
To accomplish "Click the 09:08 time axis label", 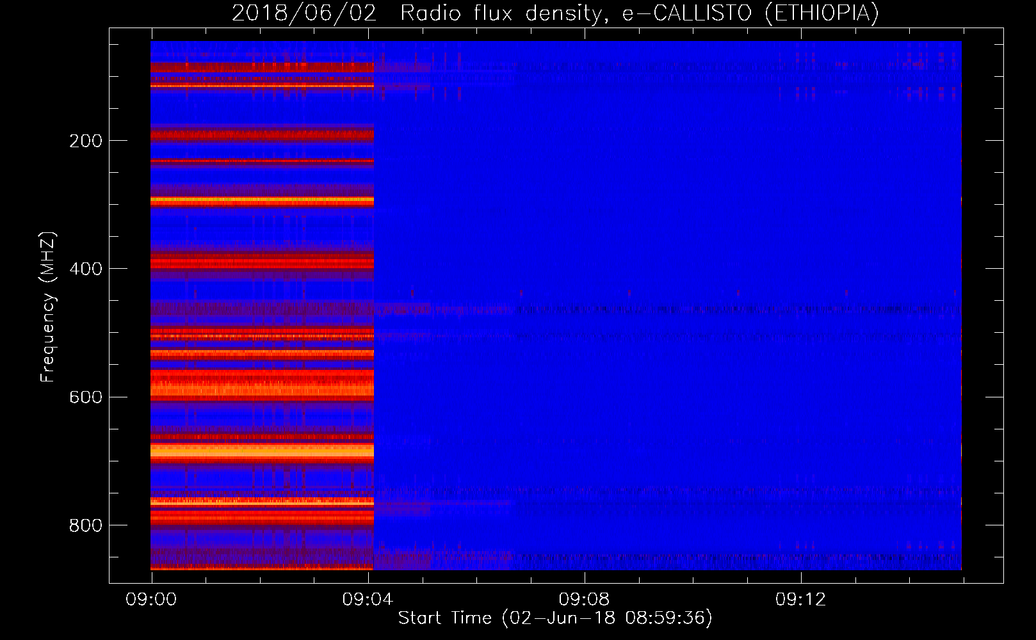I will (x=584, y=599).
